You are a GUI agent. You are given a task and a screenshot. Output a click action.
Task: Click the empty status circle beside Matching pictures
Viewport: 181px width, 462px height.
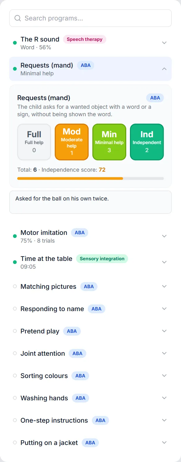tap(15, 286)
